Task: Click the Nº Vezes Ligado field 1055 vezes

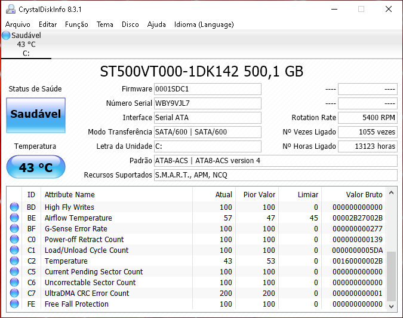Action: (x=368, y=132)
